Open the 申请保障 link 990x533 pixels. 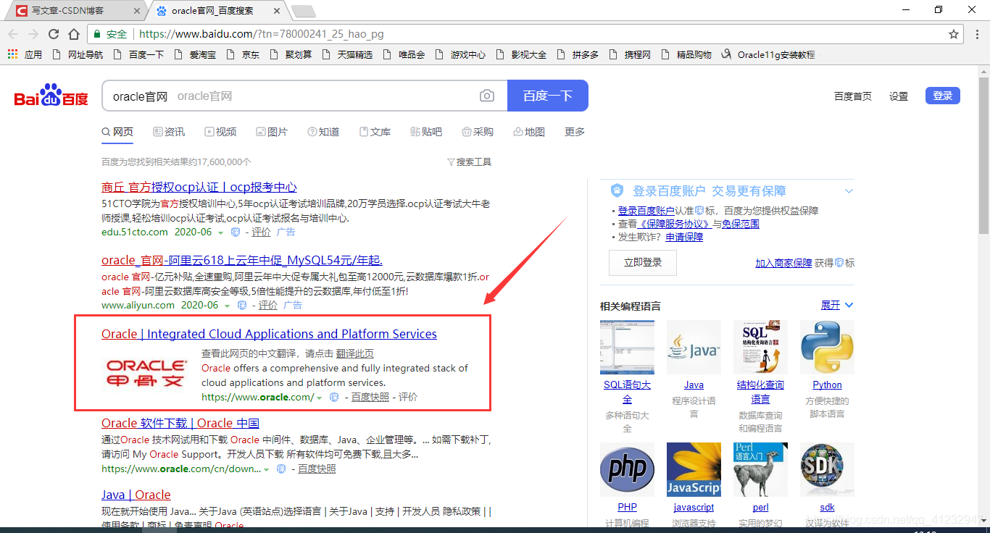click(684, 237)
